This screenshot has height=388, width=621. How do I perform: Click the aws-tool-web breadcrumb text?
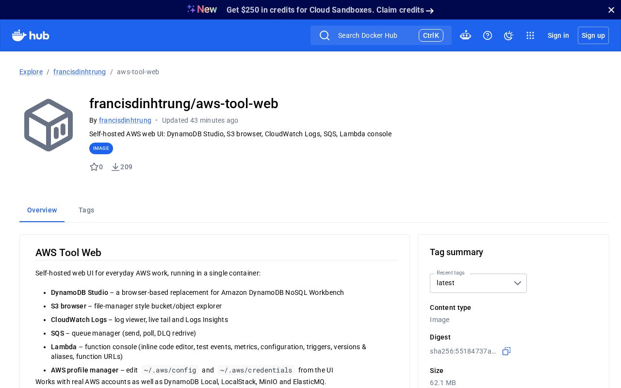[138, 72]
